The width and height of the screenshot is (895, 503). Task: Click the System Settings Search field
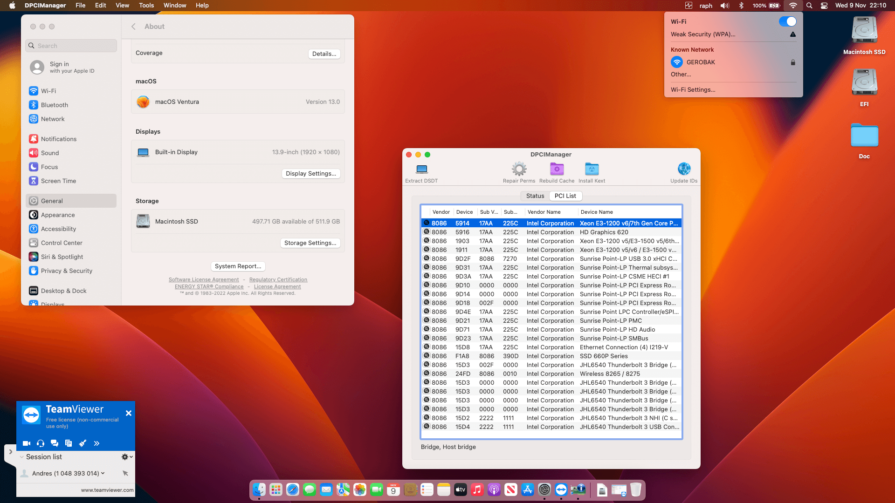[71, 46]
